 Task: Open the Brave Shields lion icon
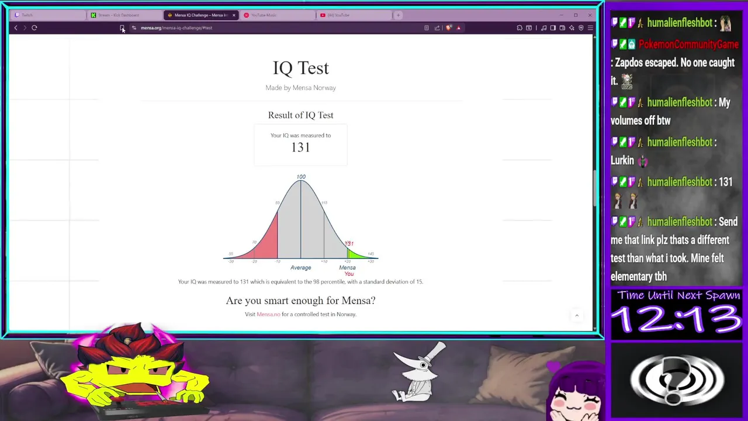(449, 27)
